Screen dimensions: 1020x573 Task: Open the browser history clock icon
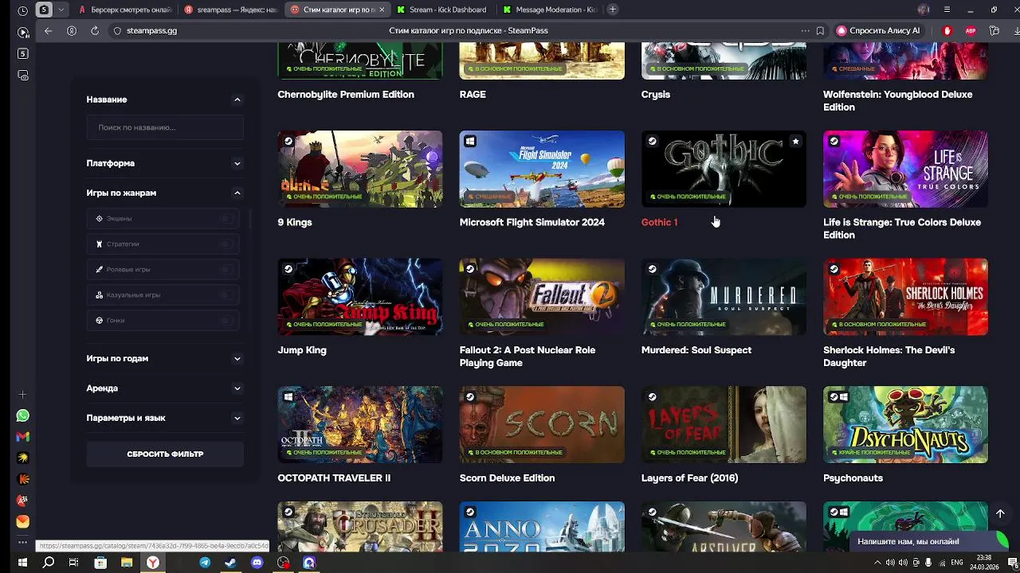tap(22, 10)
